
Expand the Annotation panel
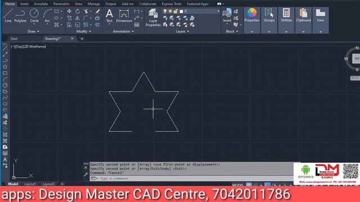tap(123, 31)
